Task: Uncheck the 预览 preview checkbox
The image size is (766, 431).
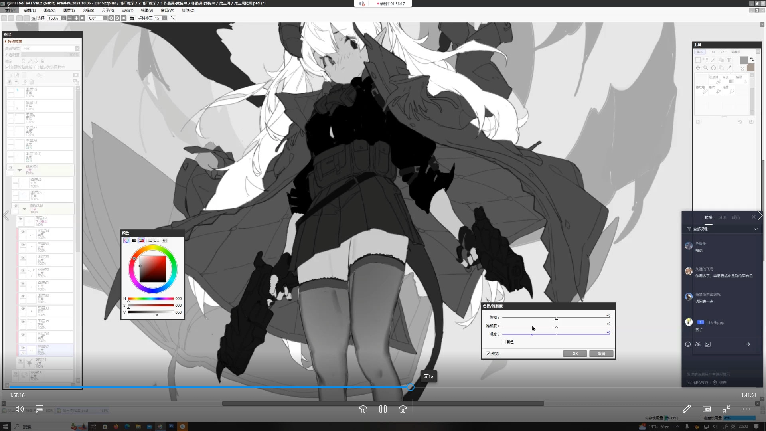Action: (x=488, y=354)
